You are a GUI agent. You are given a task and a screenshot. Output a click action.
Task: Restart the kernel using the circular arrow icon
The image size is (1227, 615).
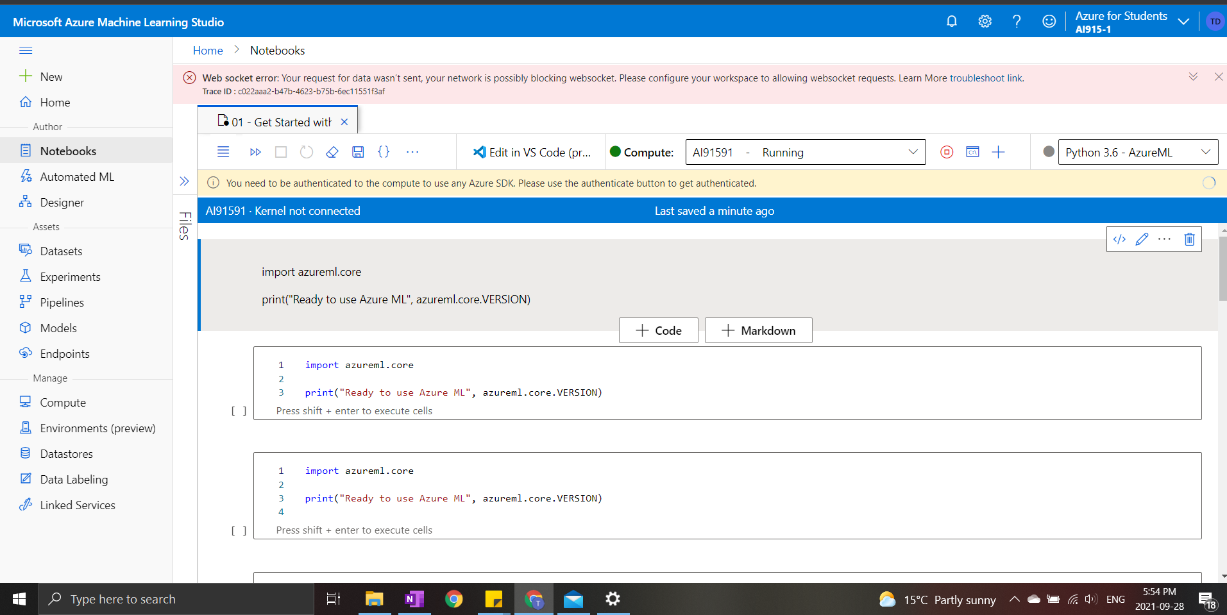pyautogui.click(x=306, y=152)
